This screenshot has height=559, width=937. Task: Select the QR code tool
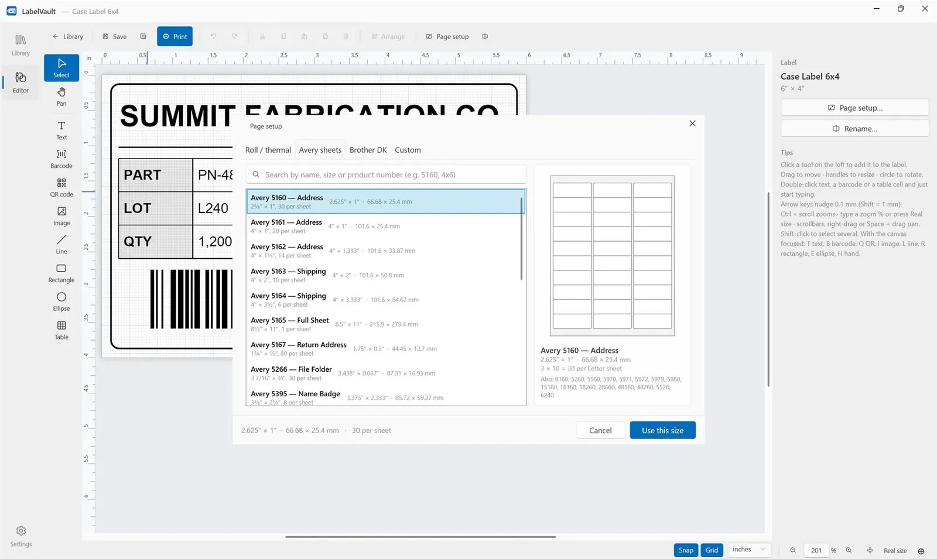click(61, 187)
